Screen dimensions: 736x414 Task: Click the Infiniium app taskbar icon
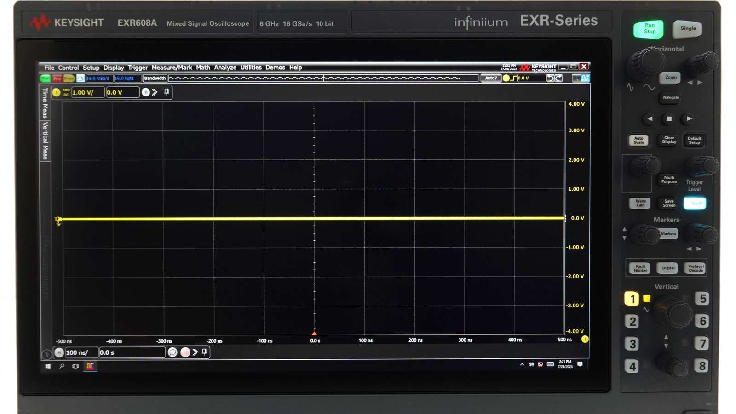90,366
